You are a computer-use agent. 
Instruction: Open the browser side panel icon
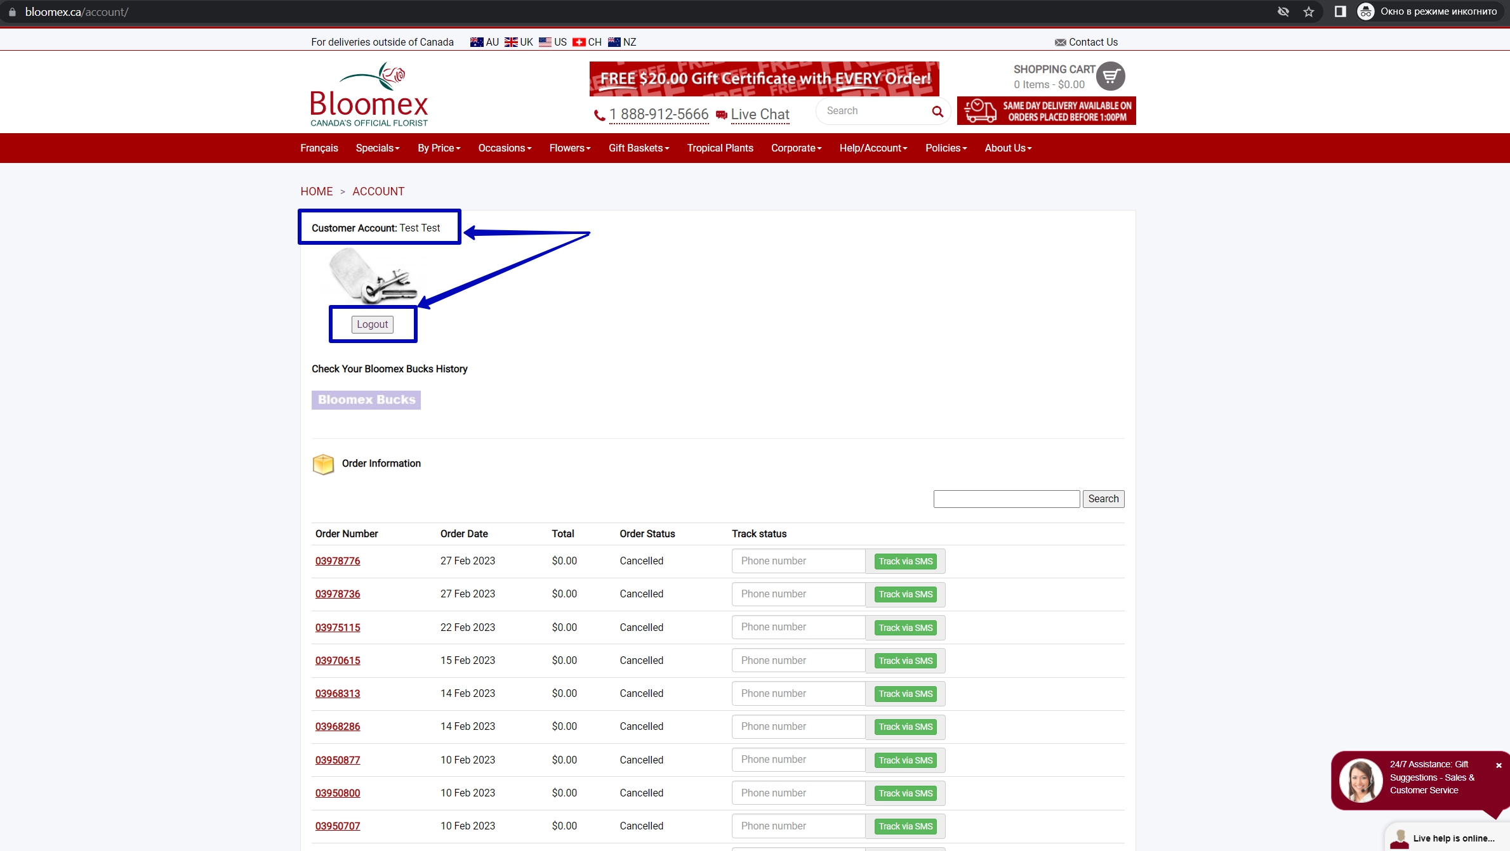click(x=1340, y=11)
